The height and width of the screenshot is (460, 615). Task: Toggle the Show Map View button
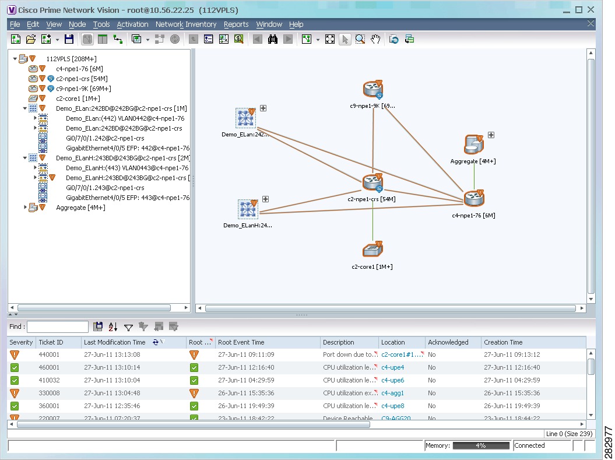click(x=87, y=39)
